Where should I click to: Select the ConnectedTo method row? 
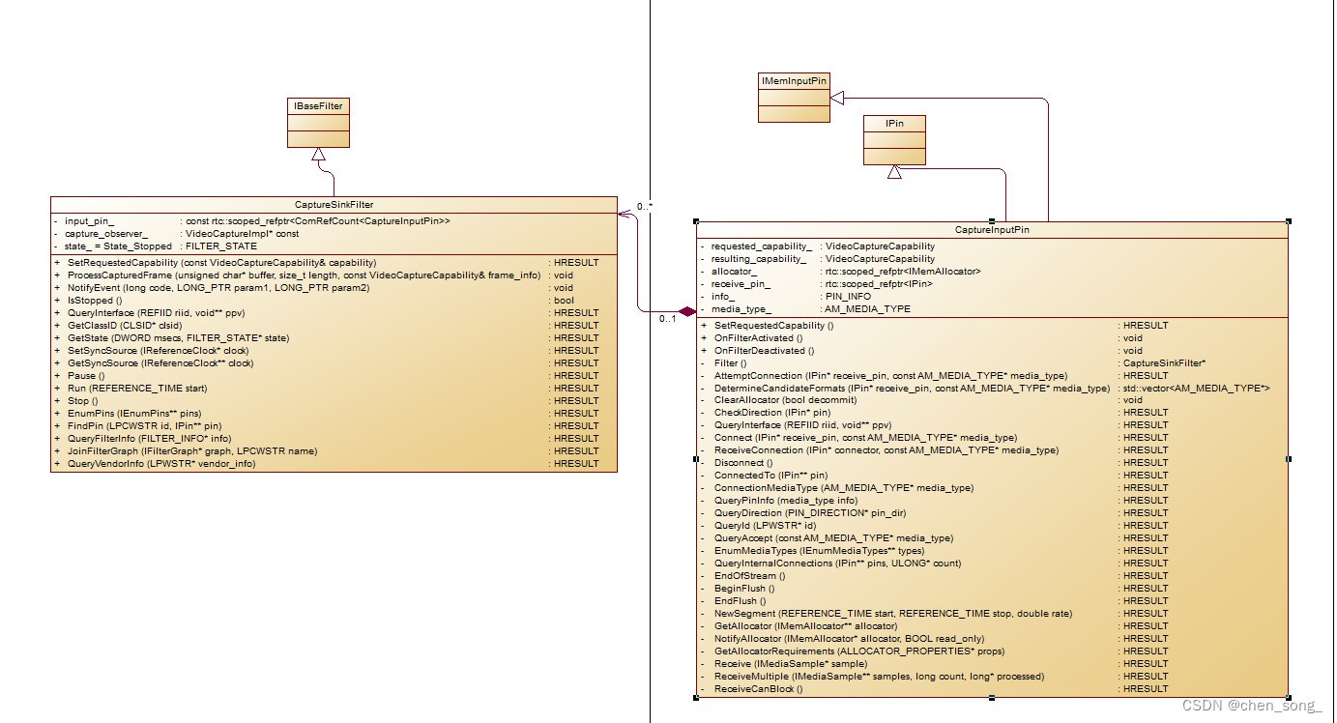tap(992, 476)
